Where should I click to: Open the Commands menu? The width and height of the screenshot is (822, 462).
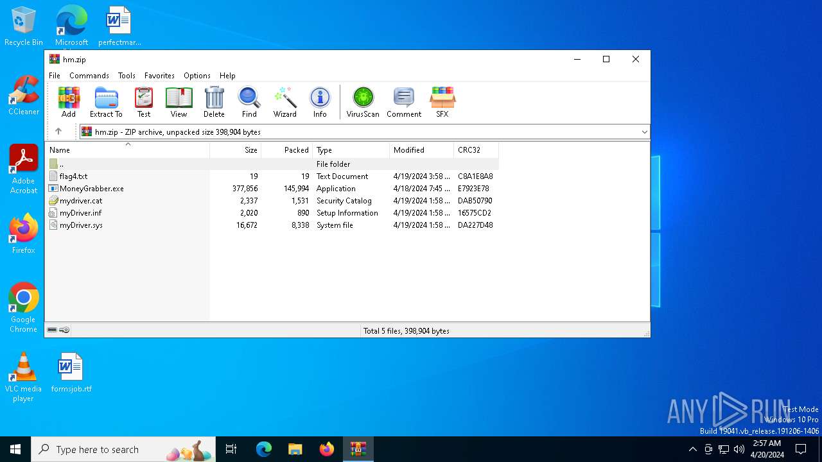(89, 75)
